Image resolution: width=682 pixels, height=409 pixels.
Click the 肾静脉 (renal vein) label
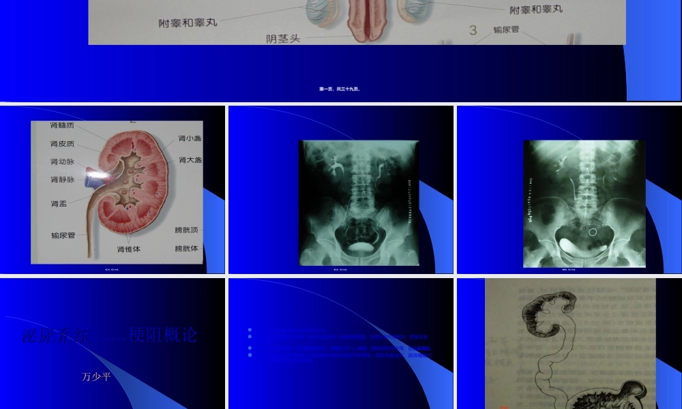(63, 179)
